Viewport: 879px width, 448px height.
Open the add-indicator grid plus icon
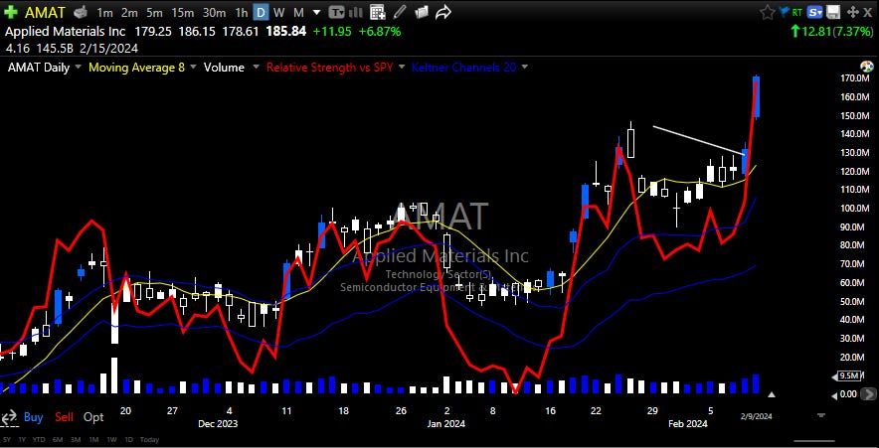tap(378, 12)
